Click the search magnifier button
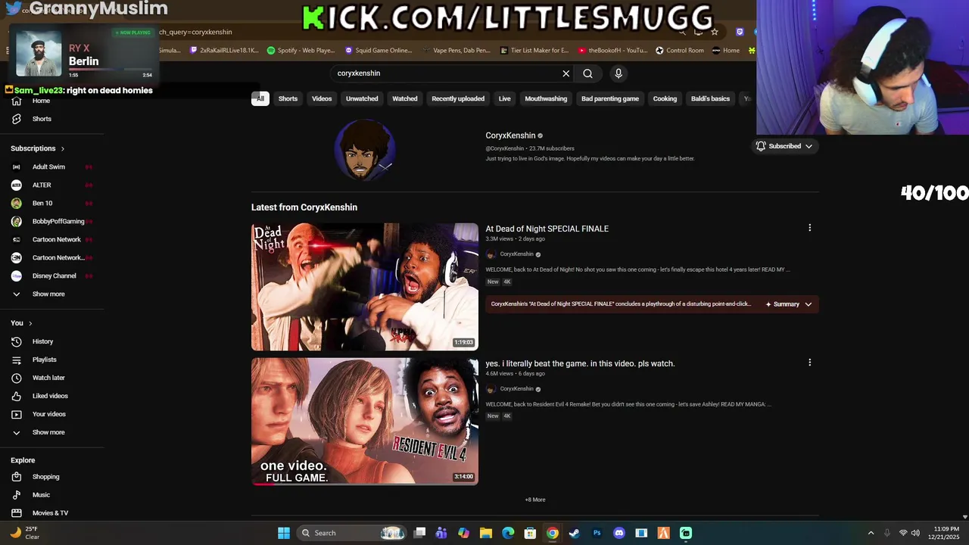 click(x=587, y=73)
